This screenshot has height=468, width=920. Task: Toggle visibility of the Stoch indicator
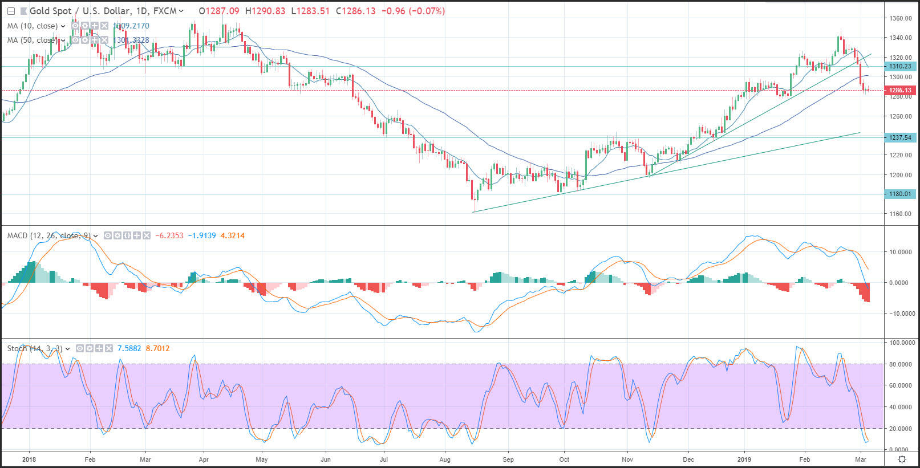80,348
